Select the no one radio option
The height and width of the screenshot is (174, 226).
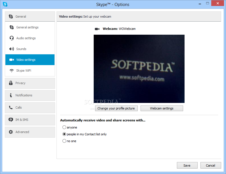64,141
